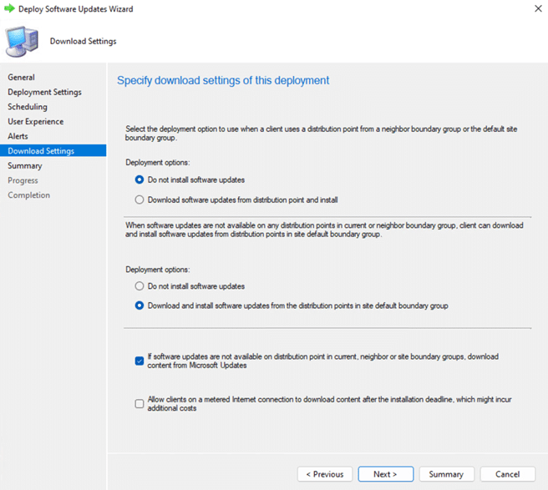Click the Previous button

coord(324,474)
